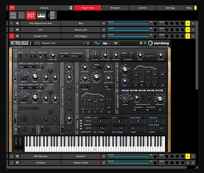Viewport: 204px width, 173px height.
Task: Open Retrologue FX page
Action: click(116, 43)
